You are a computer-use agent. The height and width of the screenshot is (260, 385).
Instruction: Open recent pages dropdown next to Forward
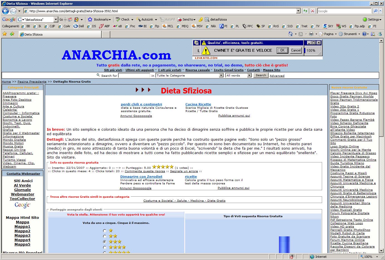(19, 11)
